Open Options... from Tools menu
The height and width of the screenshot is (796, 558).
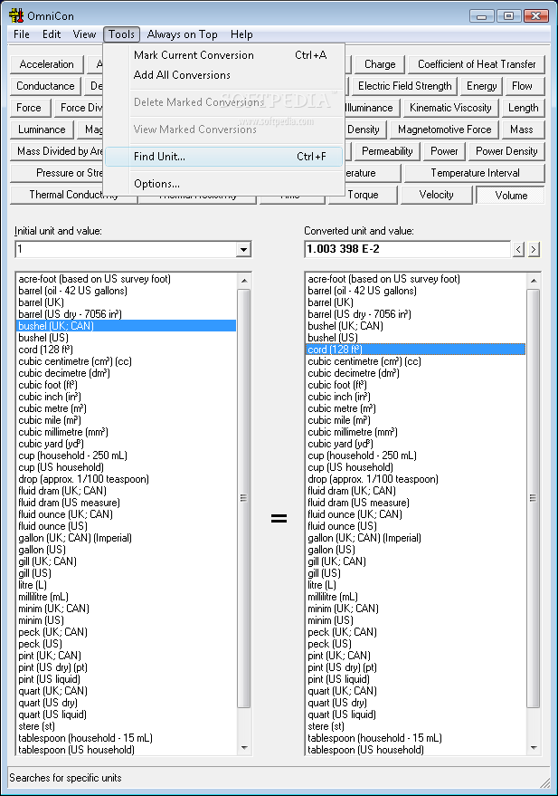(223, 184)
